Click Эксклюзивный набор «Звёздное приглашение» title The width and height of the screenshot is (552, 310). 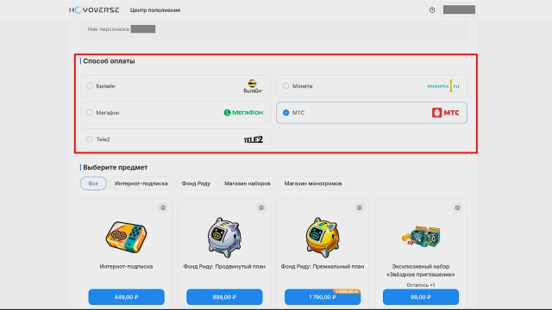[421, 270]
